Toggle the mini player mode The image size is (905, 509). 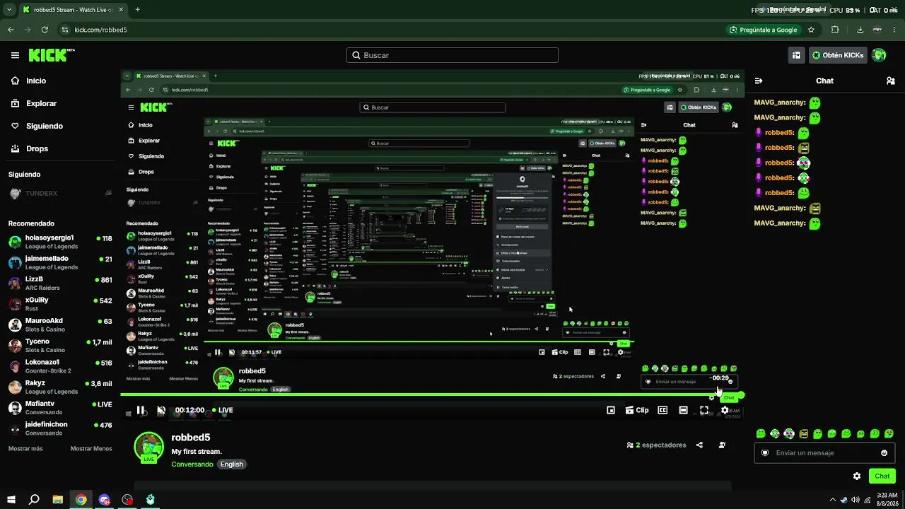coord(611,410)
